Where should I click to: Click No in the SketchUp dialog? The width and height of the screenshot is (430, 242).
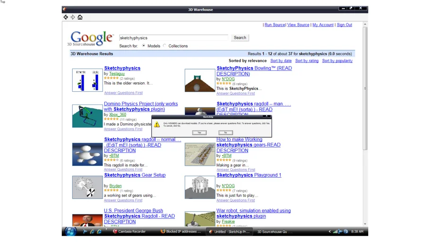click(x=225, y=132)
